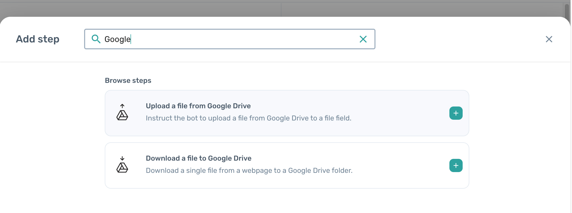Click the magnifier search icon

pos(96,39)
